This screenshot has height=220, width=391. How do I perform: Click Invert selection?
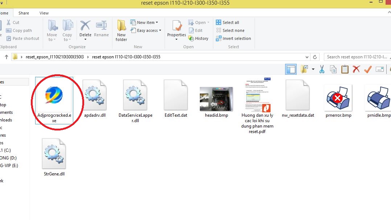click(x=234, y=38)
